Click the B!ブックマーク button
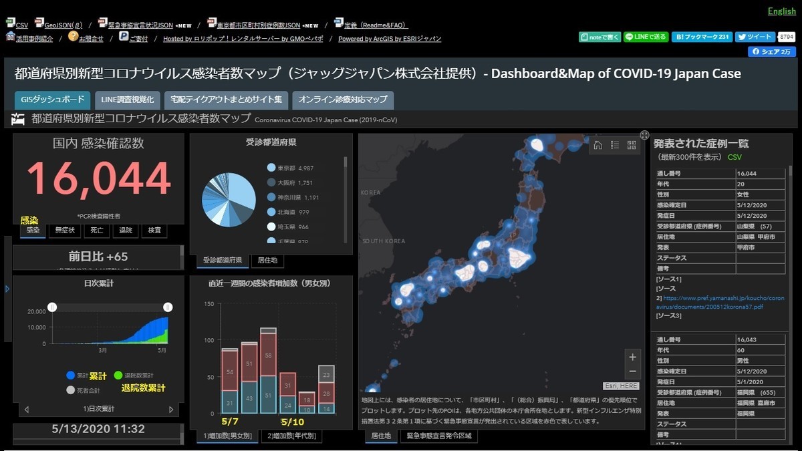 702,37
